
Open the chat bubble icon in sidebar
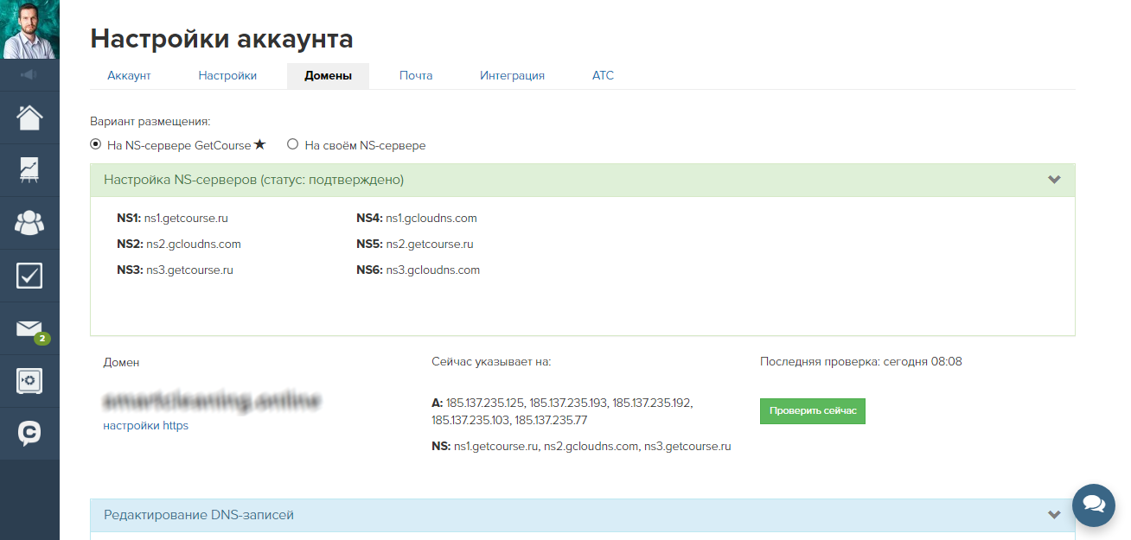(x=29, y=434)
